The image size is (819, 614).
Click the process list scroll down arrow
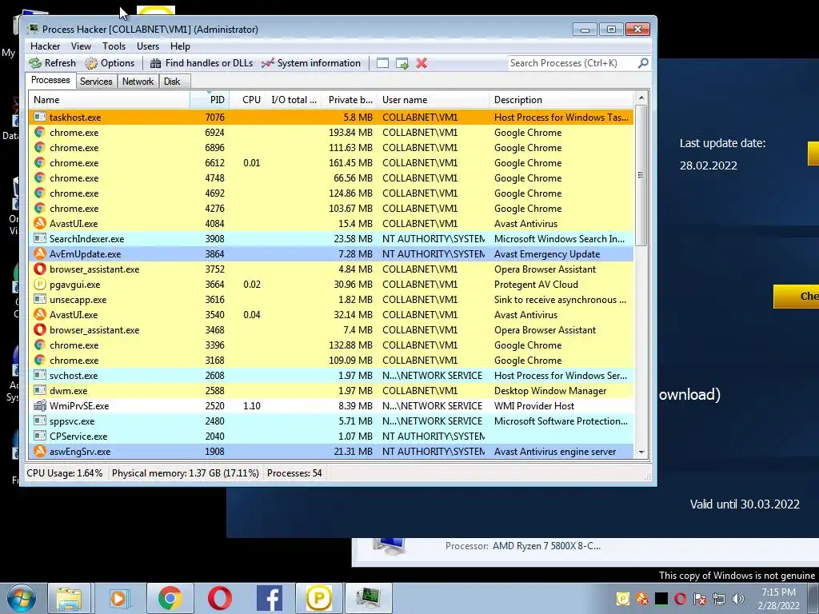pyautogui.click(x=641, y=453)
